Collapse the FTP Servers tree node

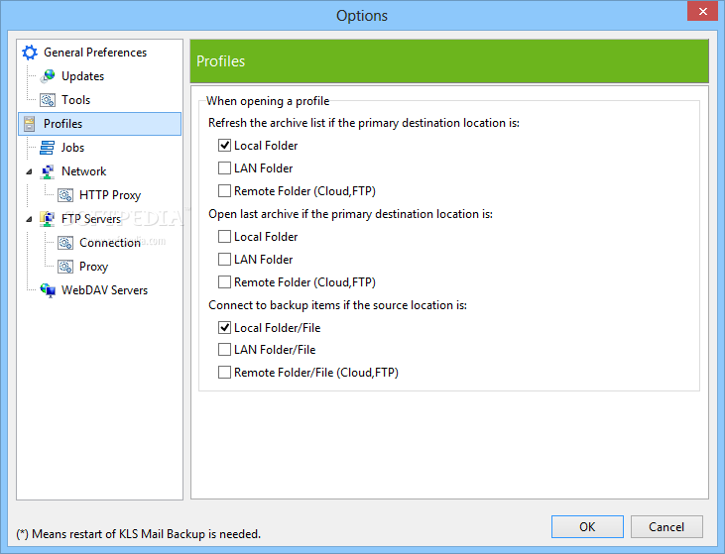coord(29,219)
